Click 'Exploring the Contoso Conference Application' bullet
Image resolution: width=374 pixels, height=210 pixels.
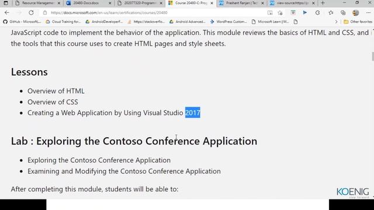pos(99,160)
